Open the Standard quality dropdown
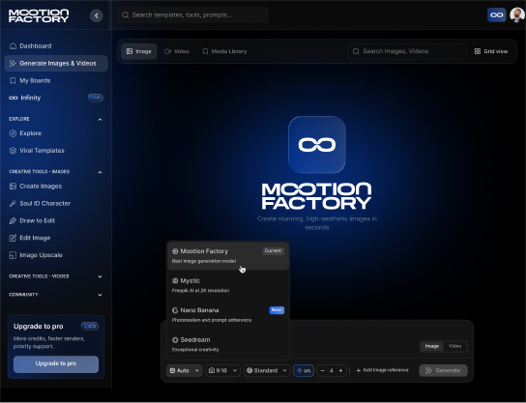Image resolution: width=526 pixels, height=403 pixels. coord(267,370)
